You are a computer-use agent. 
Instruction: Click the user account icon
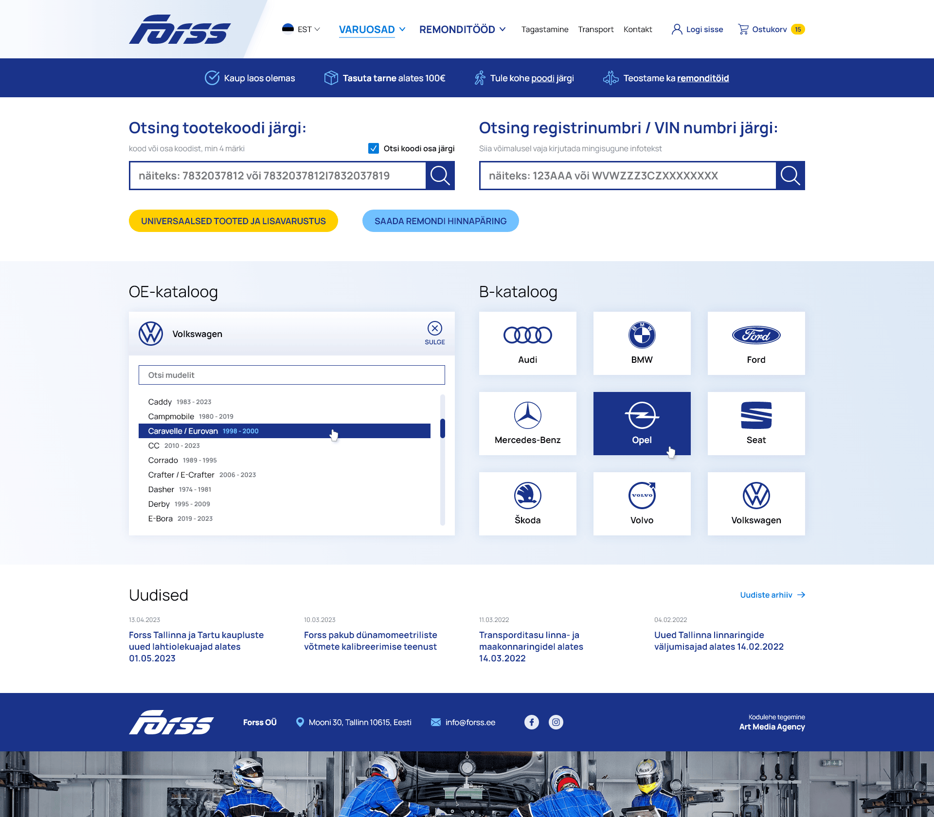(x=677, y=29)
